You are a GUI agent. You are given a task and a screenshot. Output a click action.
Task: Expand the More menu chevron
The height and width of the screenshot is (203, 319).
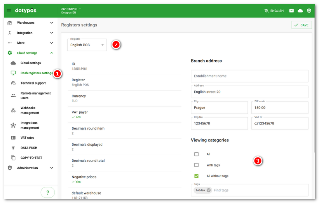pyautogui.click(x=52, y=43)
